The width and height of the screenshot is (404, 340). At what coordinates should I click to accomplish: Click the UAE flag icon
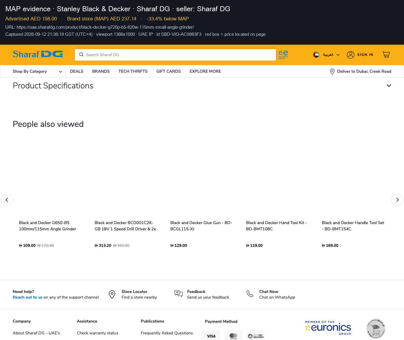[316, 55]
